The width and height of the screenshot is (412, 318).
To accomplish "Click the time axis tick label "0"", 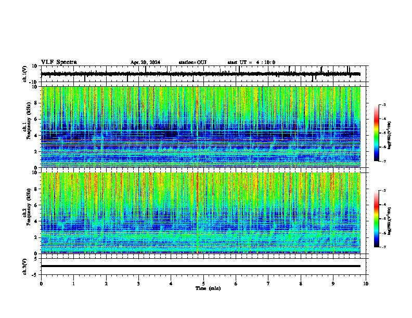I will (x=41, y=283).
